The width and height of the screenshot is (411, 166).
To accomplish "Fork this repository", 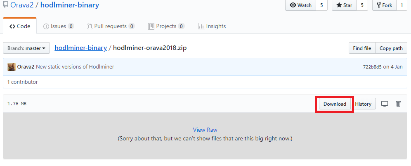I will point(384,5).
